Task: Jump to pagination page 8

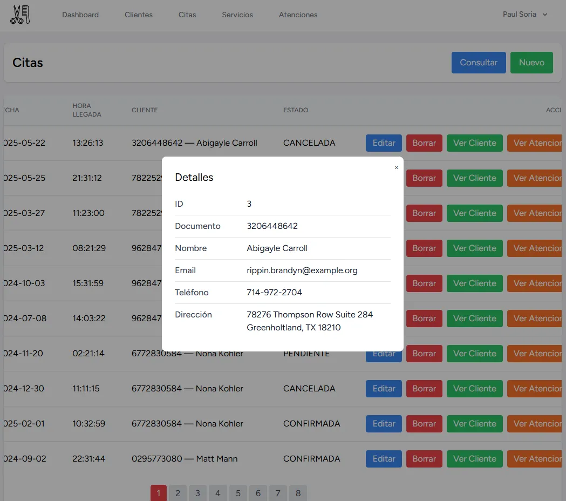Action: pos(298,493)
